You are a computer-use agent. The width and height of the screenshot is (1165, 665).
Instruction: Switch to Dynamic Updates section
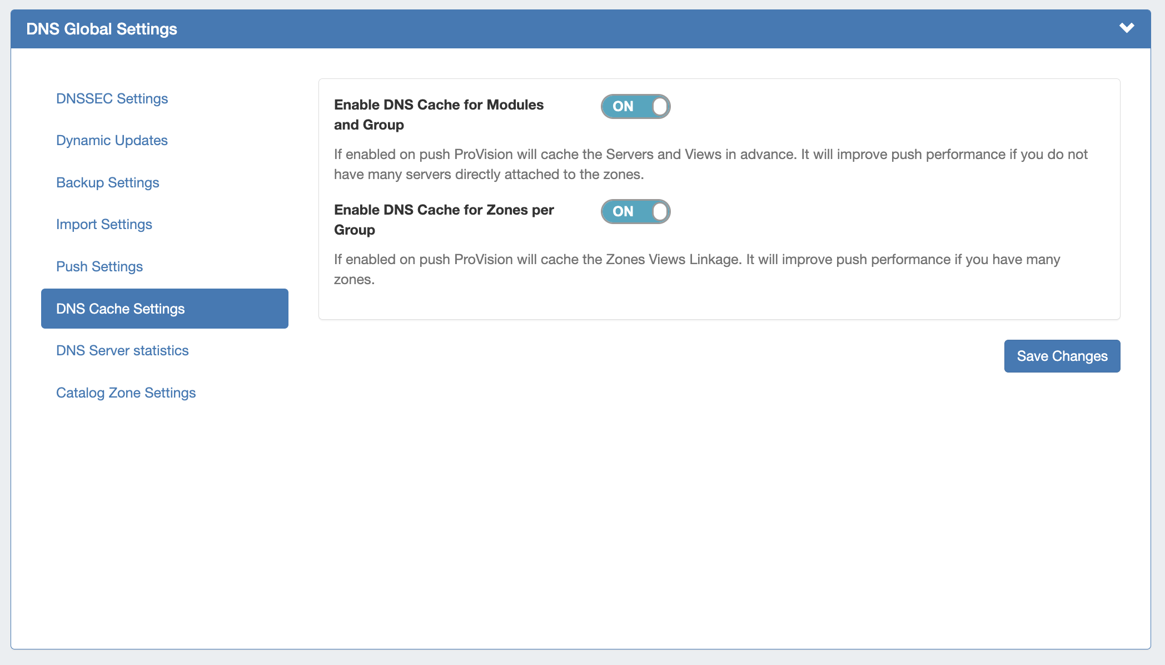pyautogui.click(x=112, y=140)
